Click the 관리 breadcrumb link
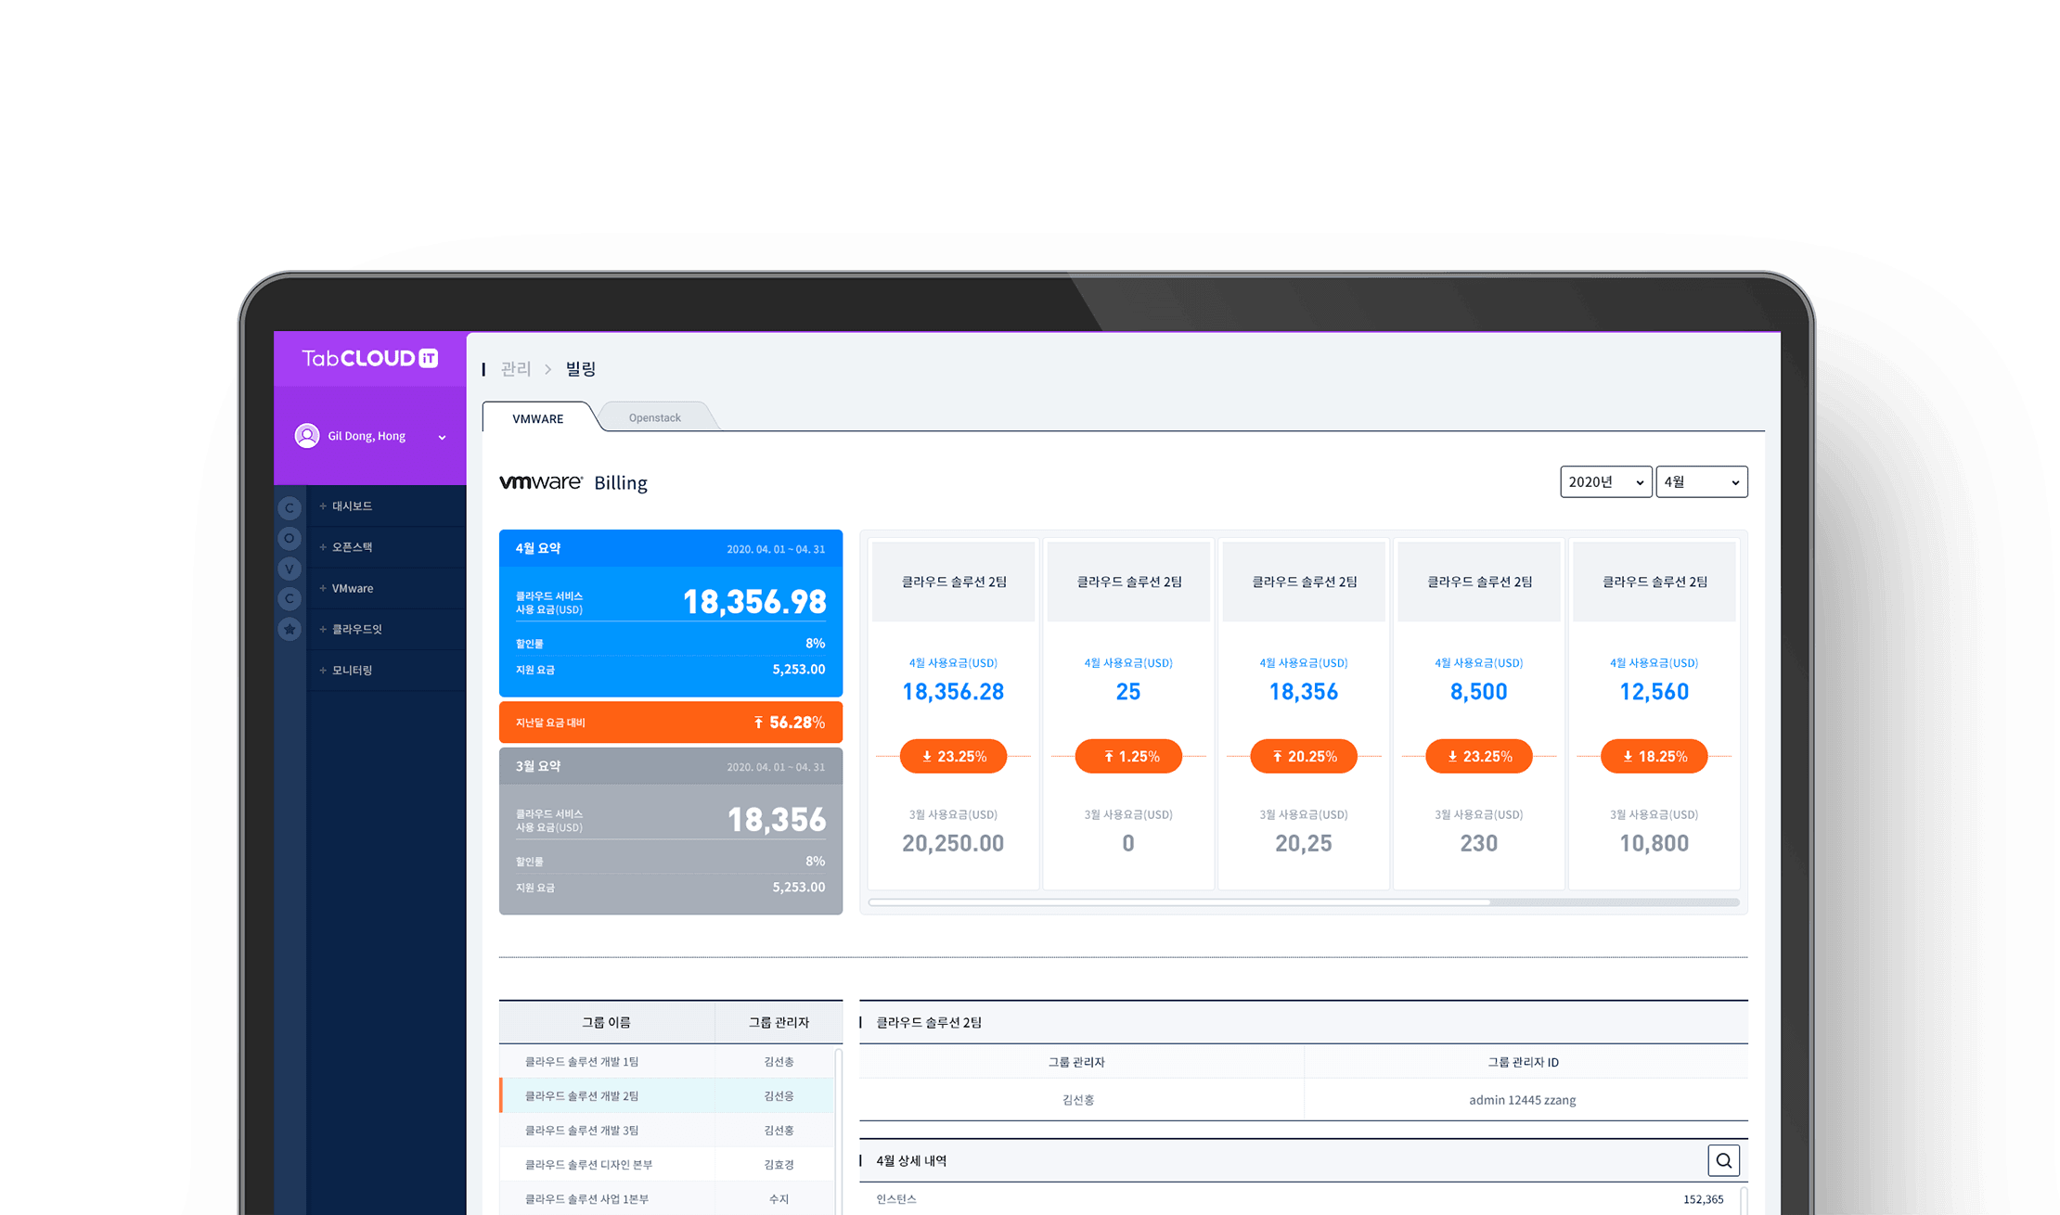The image size is (2060, 1215). click(x=515, y=369)
